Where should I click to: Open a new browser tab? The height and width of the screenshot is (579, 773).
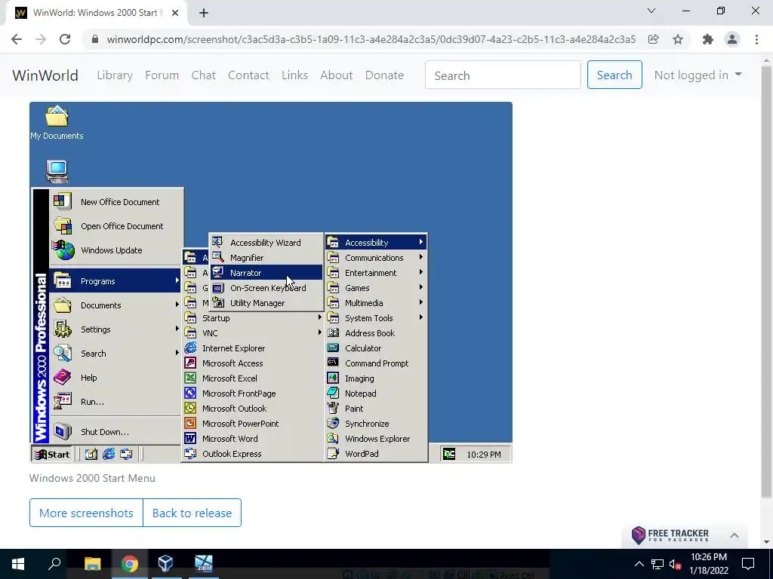click(204, 13)
